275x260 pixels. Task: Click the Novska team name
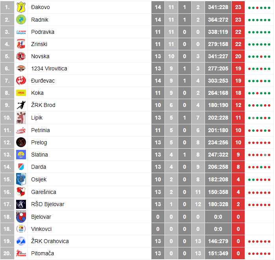tap(40, 56)
